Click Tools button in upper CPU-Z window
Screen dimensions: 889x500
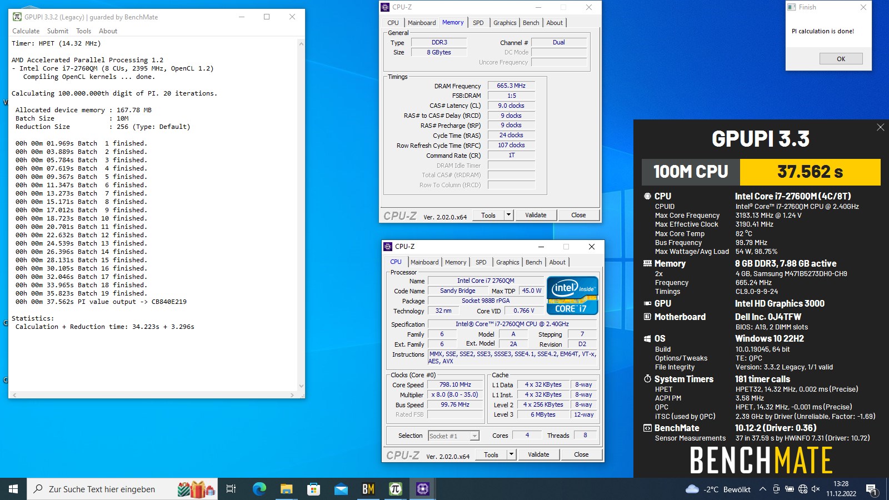tap(488, 215)
